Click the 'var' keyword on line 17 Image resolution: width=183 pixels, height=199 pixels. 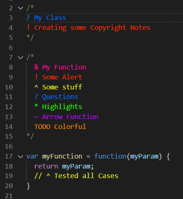[32, 156]
